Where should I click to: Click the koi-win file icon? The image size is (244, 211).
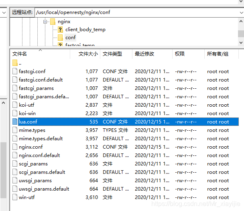click(15, 113)
